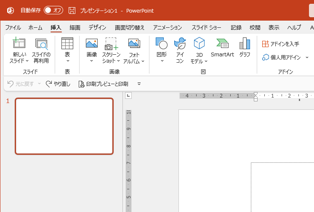Expand the New Slide layout dropdown arrow

27,61
